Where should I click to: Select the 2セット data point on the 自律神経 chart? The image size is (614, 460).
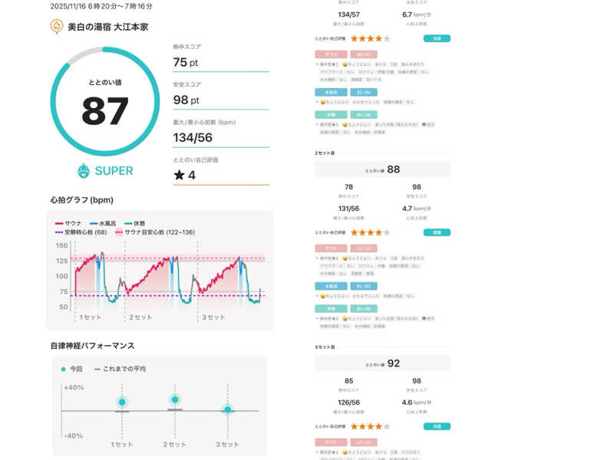[175, 399]
